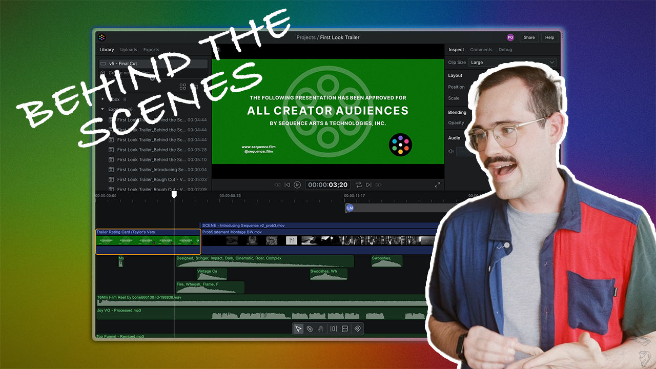Open the PG user avatar menu
The width and height of the screenshot is (656, 369).
pos(510,37)
